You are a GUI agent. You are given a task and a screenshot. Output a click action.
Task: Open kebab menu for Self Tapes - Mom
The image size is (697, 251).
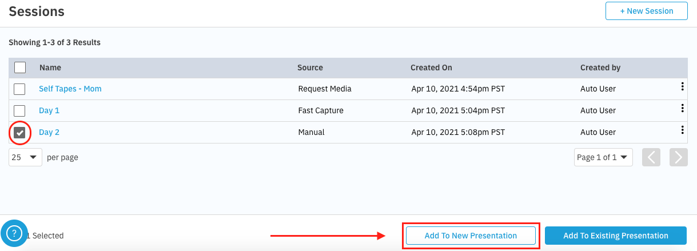(682, 87)
